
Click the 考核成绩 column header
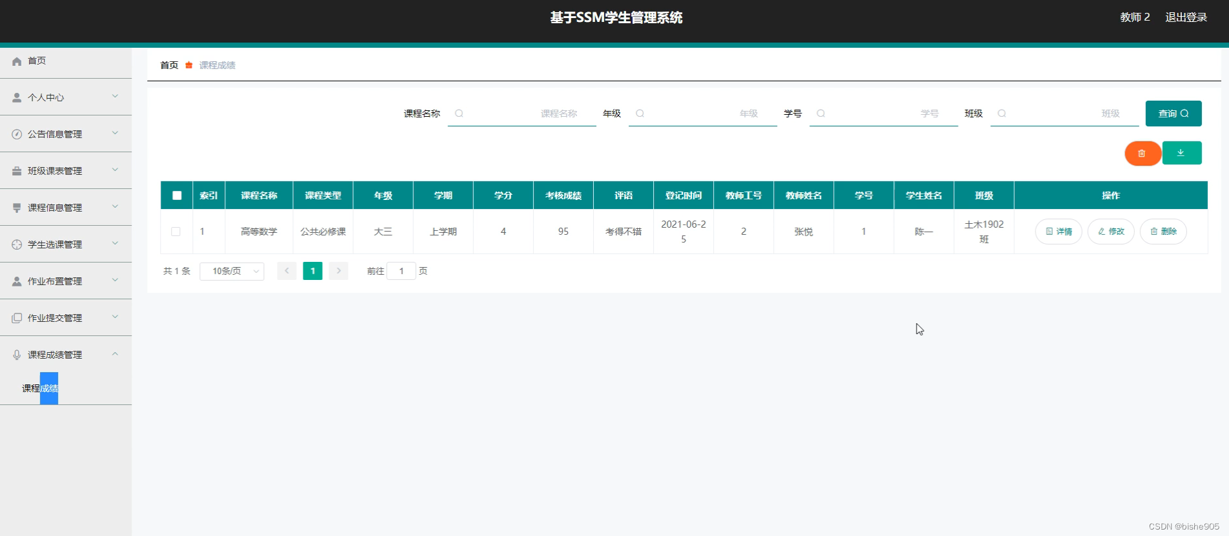(564, 195)
